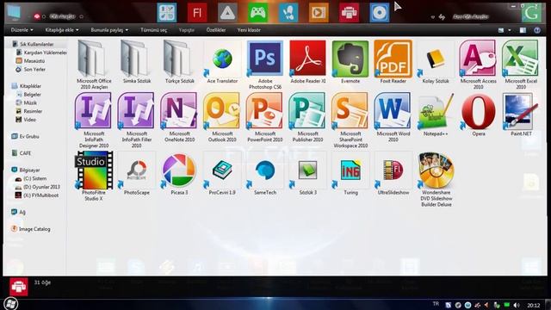Open the (D:) Oyunlar 2013 drive
551x310 pixels.
pos(37,187)
